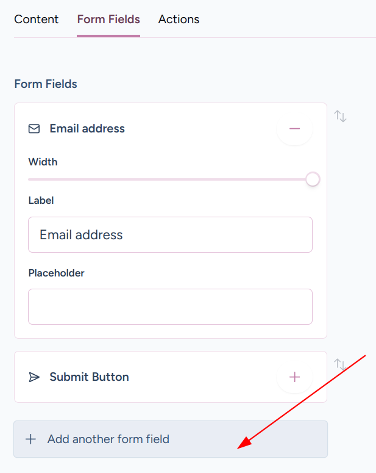This screenshot has height=473, width=376.
Task: Click 'Add another form field' button
Action: click(x=170, y=439)
